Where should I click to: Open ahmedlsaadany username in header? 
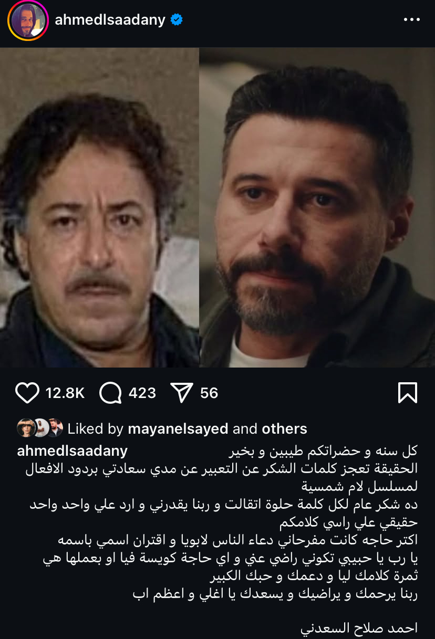pos(110,20)
